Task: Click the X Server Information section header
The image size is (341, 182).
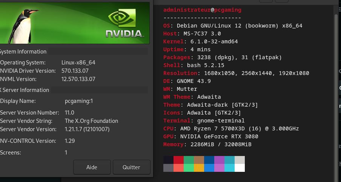Action: (x=24, y=90)
